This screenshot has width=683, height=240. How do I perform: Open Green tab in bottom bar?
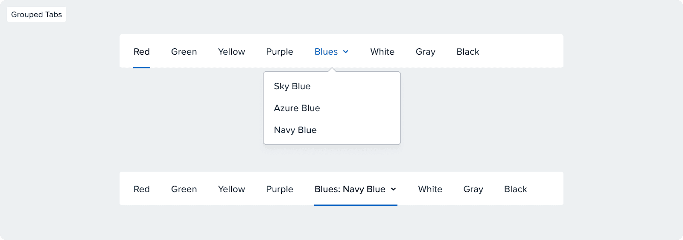point(184,189)
